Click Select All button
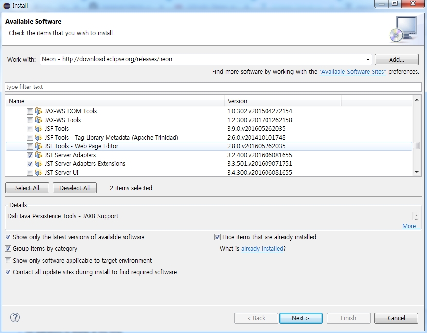This screenshot has height=333, width=427. [27, 188]
